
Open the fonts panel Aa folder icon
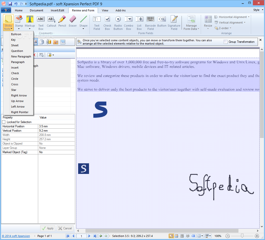[56, 42]
